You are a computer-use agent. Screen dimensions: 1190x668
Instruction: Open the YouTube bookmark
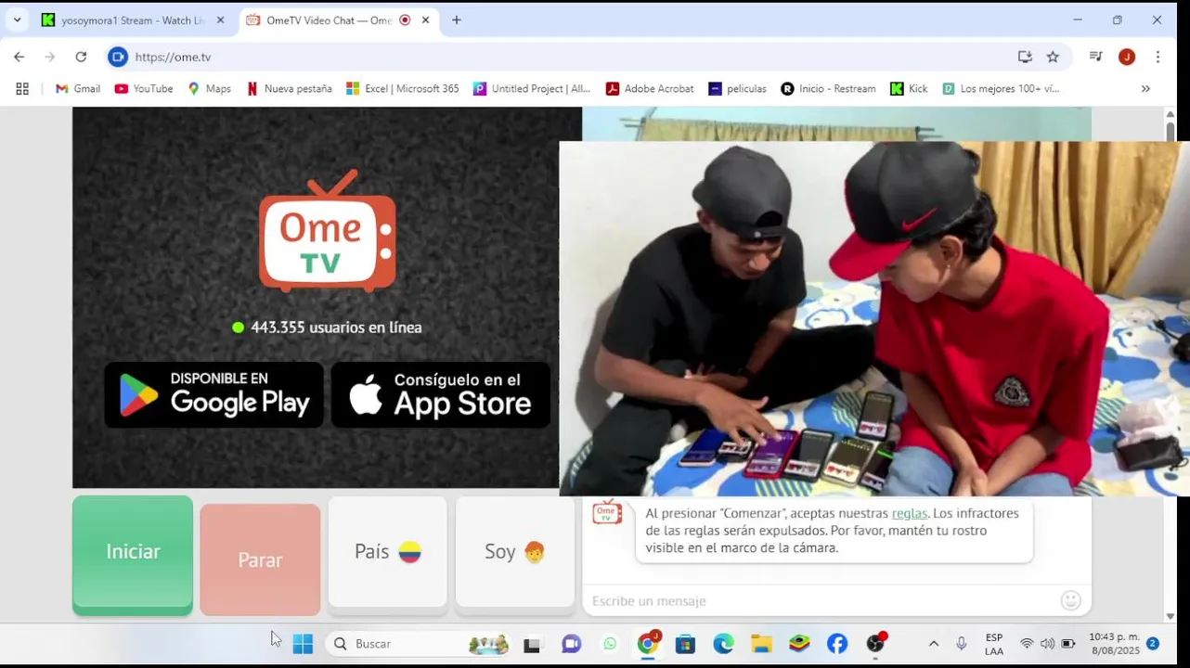tap(143, 89)
